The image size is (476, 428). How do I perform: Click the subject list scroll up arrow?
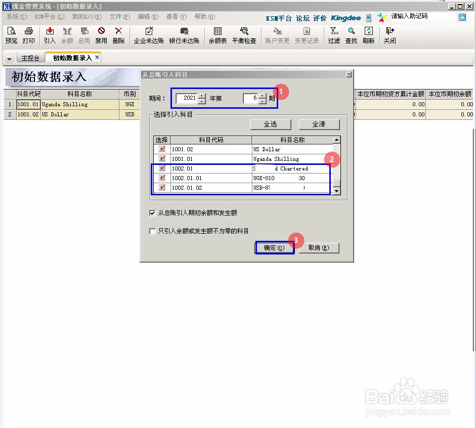(x=337, y=140)
